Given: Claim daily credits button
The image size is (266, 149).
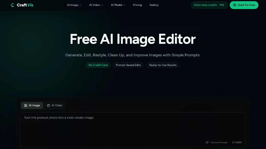Looking at the screenshot, I should [x=210, y=5].
